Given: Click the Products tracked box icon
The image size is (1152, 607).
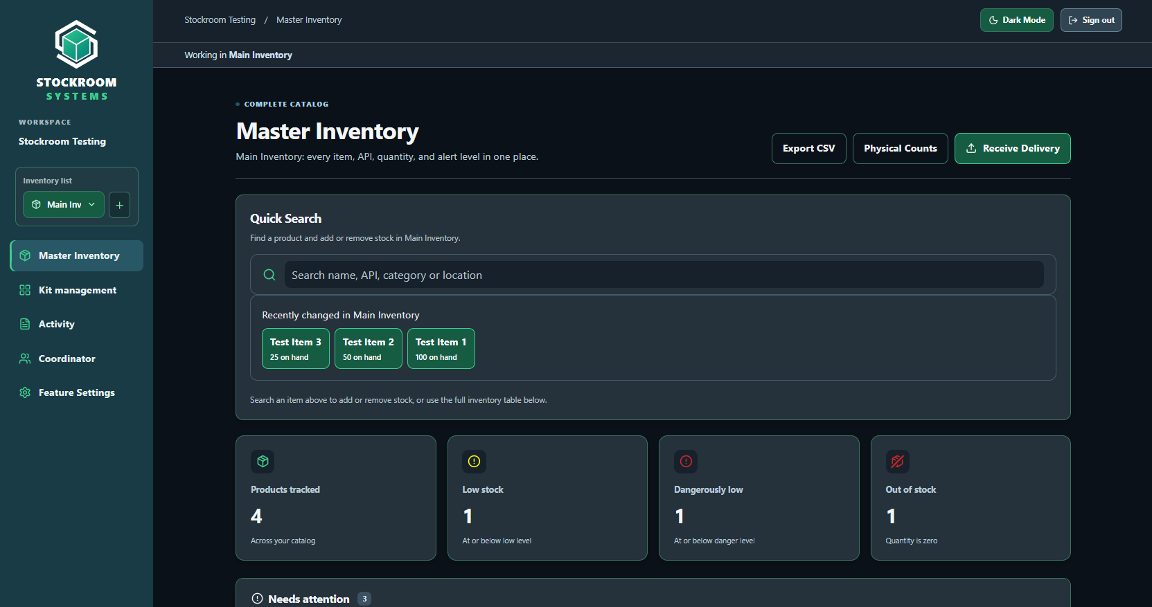Looking at the screenshot, I should click(263, 462).
